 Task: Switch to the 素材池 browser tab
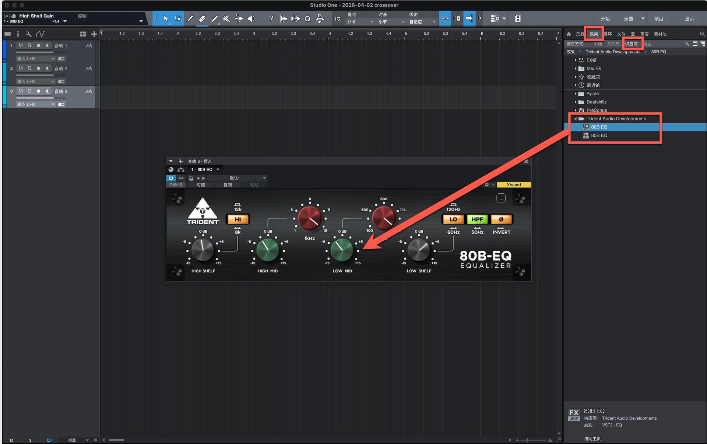click(x=660, y=34)
